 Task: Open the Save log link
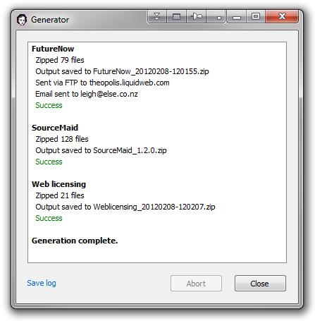pyautogui.click(x=42, y=283)
